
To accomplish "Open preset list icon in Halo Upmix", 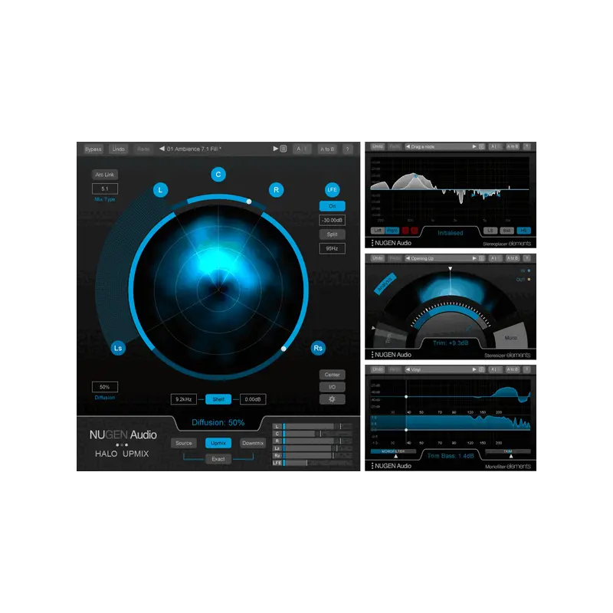I will pos(284,149).
